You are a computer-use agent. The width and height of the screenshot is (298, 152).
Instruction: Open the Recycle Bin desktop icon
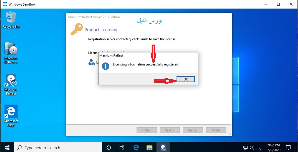pyautogui.click(x=11, y=20)
